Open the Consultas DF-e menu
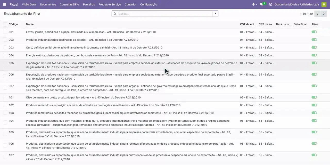Image resolution: width=330 pixels, height=165 pixels. click(70, 4)
